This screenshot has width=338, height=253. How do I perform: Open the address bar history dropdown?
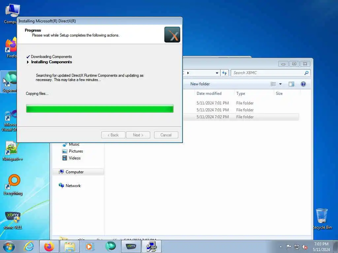[x=217, y=73]
